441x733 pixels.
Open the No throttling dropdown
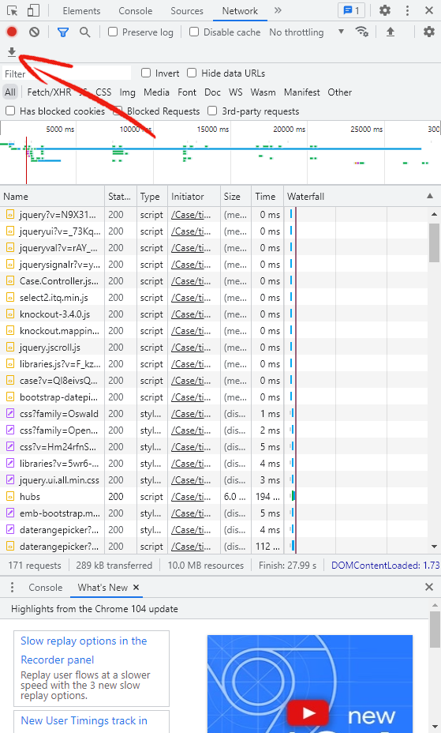pyautogui.click(x=307, y=32)
